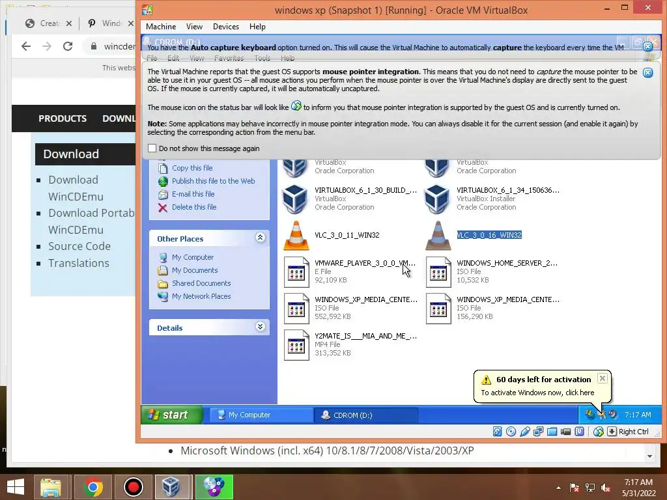Click the activation keys tray icon

point(601,415)
